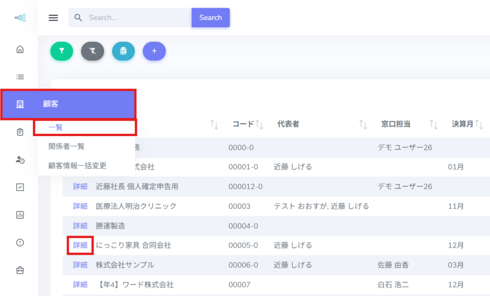Sort by the 代表者 column arrows
Screen dimensions: 490x296
(x=363, y=125)
